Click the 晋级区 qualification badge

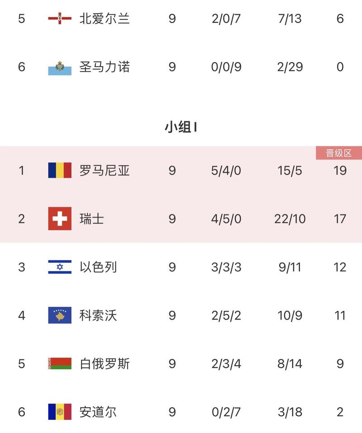pyautogui.click(x=339, y=153)
